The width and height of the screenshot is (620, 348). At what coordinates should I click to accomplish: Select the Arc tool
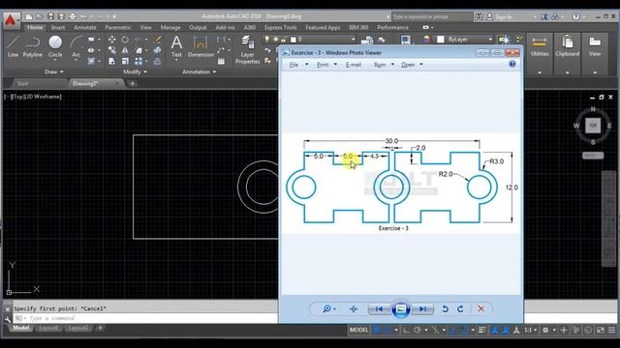click(76, 46)
